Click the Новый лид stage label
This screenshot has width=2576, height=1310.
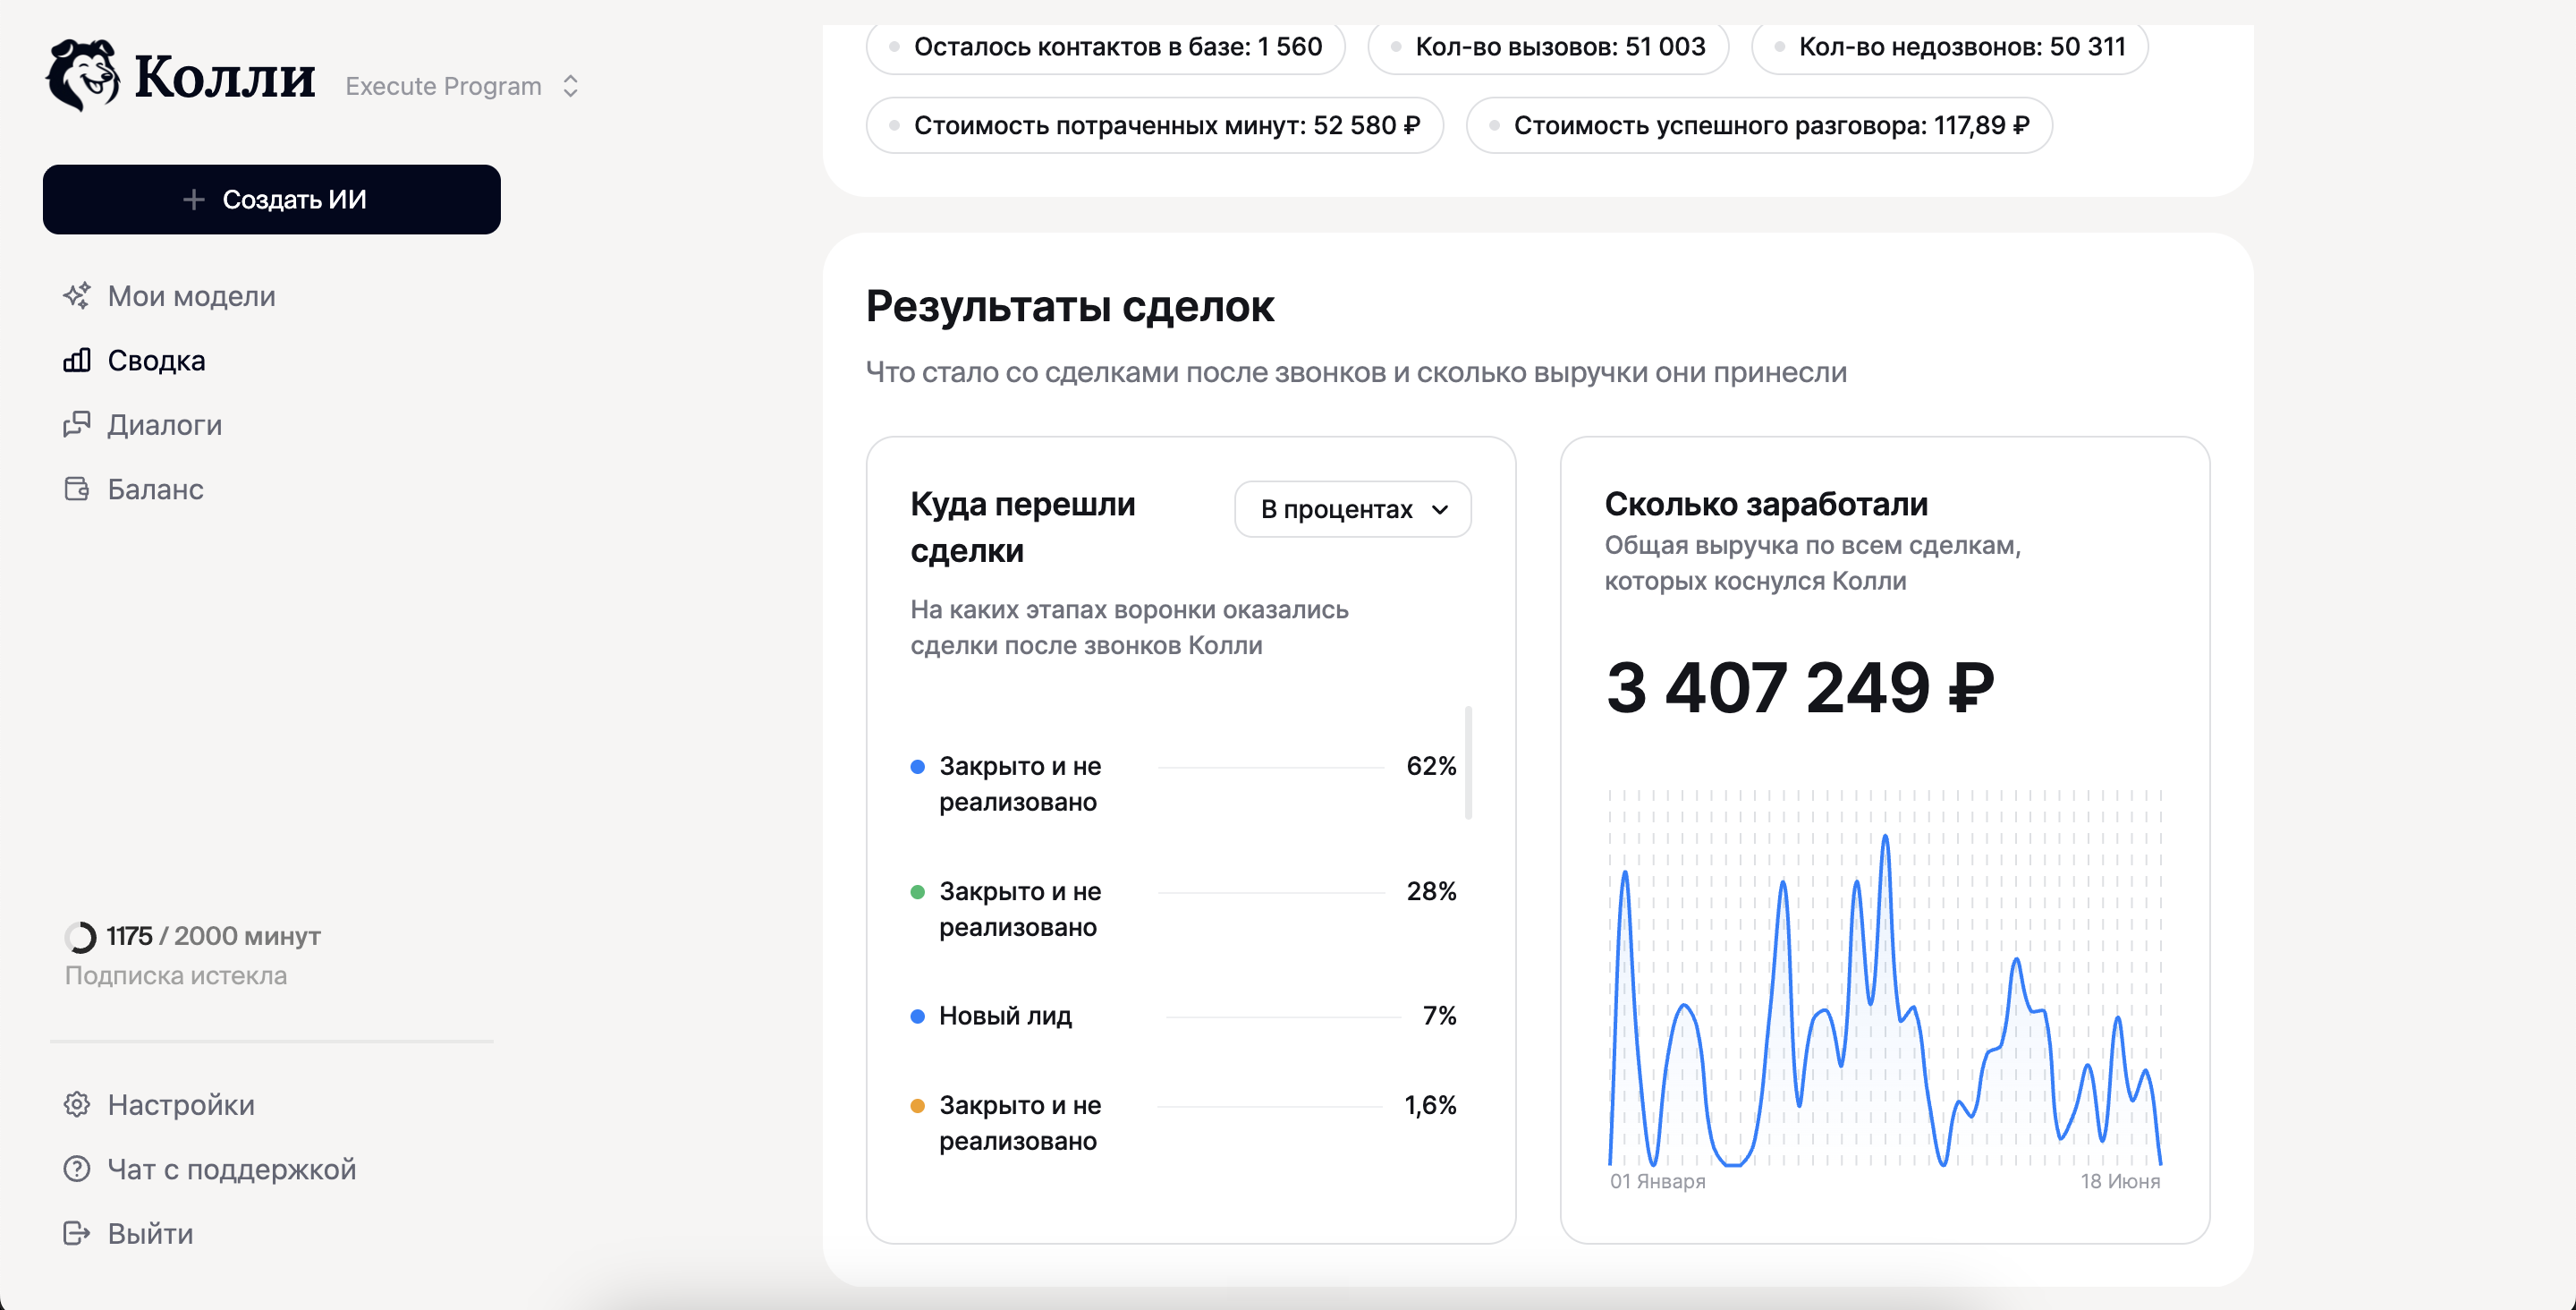pos(1005,1017)
